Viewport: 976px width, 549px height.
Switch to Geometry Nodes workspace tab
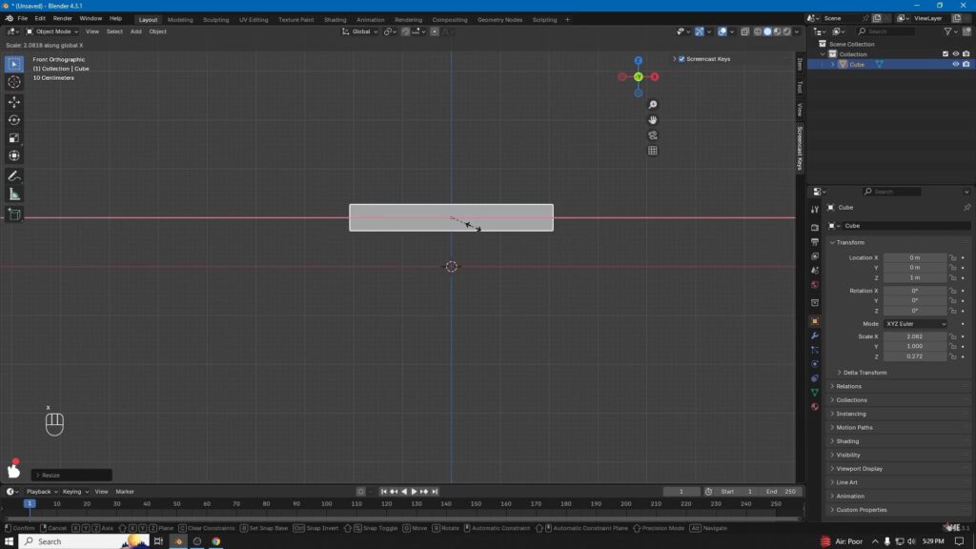(x=499, y=19)
